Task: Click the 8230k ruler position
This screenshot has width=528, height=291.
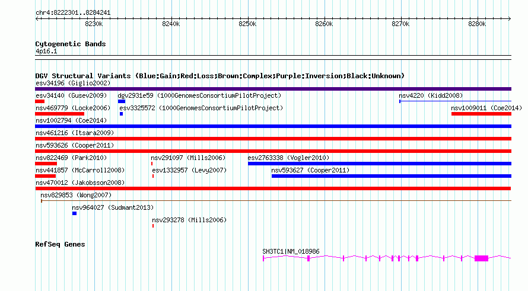Action: pyautogui.click(x=94, y=24)
